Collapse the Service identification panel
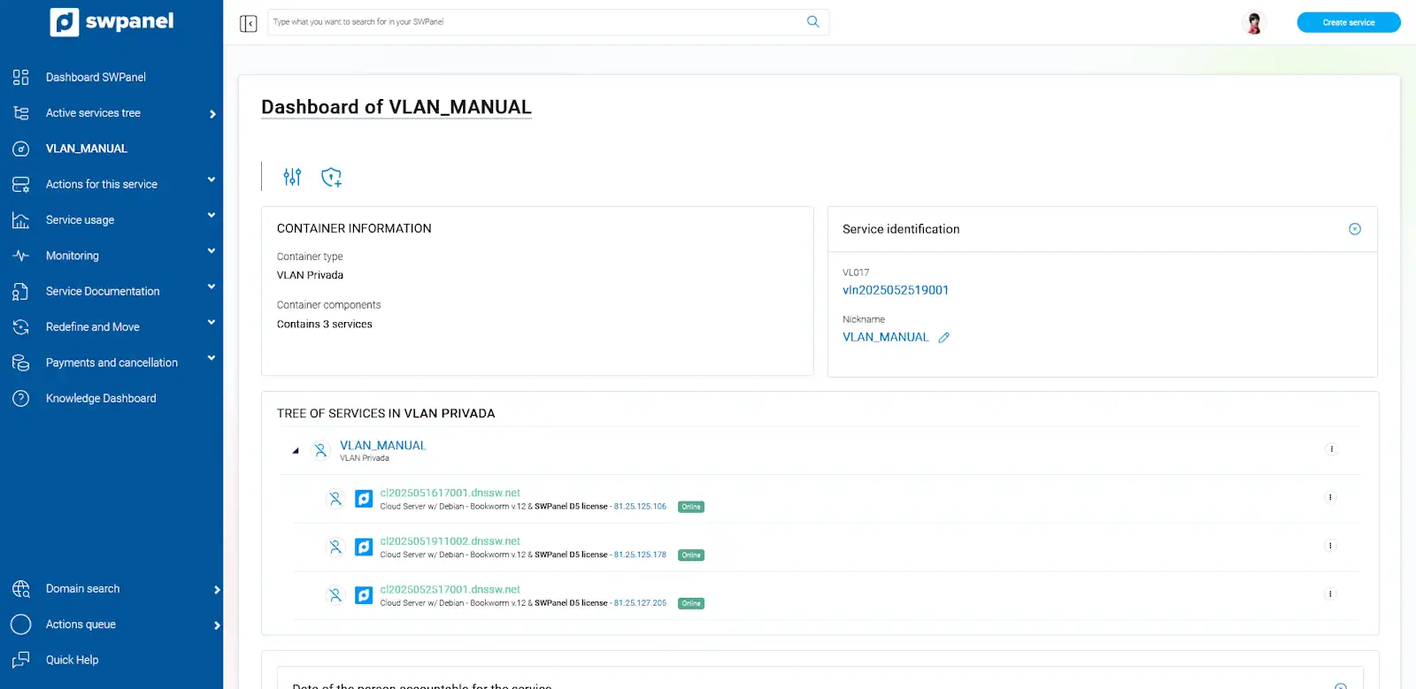Screen dimensions: 1416x689 [x=1354, y=229]
